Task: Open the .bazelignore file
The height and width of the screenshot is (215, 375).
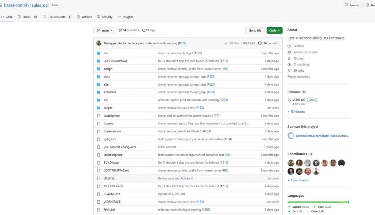Action: coord(112,116)
